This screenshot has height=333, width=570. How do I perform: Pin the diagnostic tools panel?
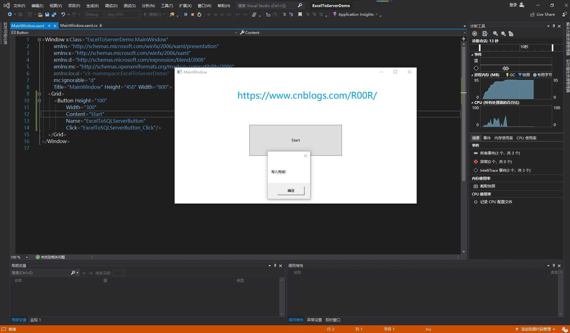coord(554,26)
